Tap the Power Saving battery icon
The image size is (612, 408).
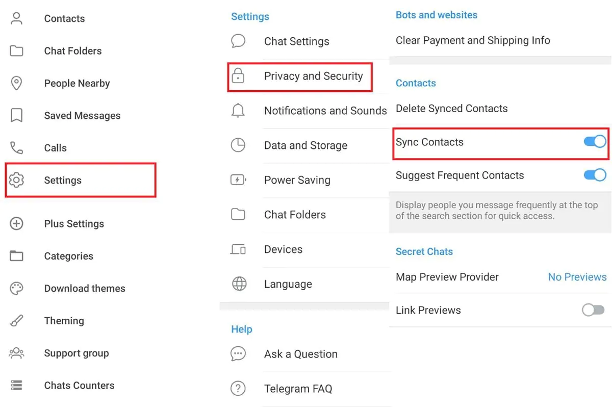(x=238, y=180)
